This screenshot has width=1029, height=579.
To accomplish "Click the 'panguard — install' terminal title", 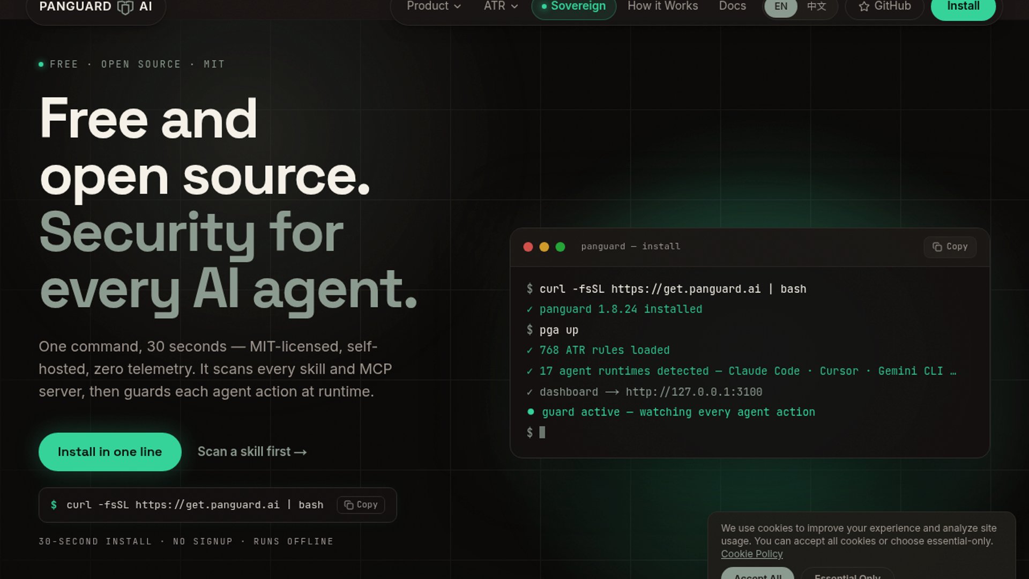I will point(631,247).
